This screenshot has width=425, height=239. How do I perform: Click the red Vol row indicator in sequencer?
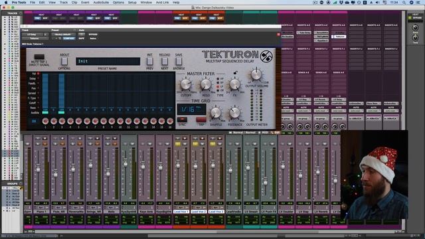click(39, 74)
